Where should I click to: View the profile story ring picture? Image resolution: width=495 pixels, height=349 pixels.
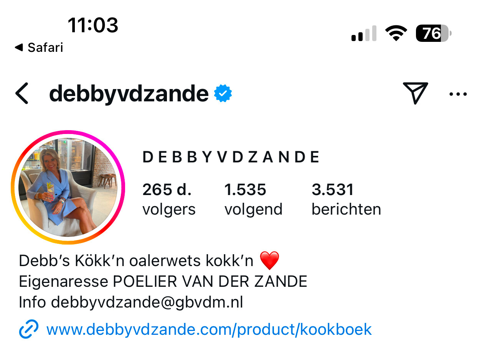click(x=68, y=187)
